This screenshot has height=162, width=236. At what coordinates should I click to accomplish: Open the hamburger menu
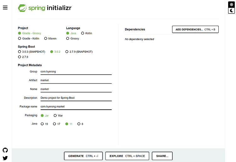click(x=5, y=8)
